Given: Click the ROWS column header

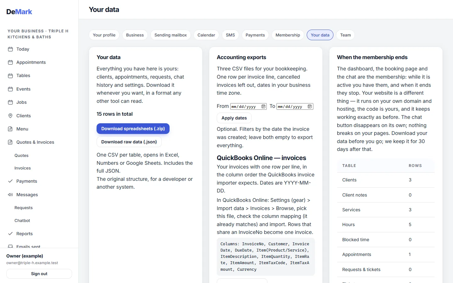Looking at the screenshot, I should click(415, 166).
